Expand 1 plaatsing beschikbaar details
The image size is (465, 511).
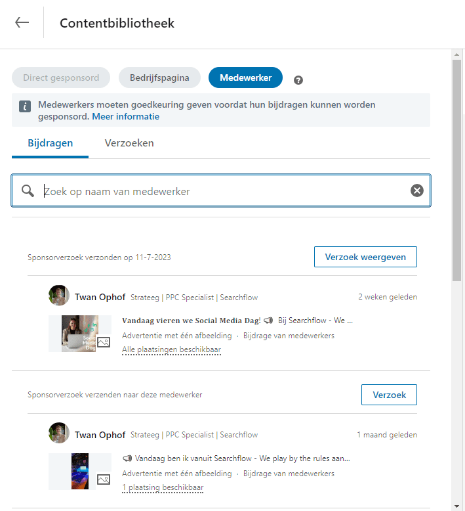click(x=163, y=487)
